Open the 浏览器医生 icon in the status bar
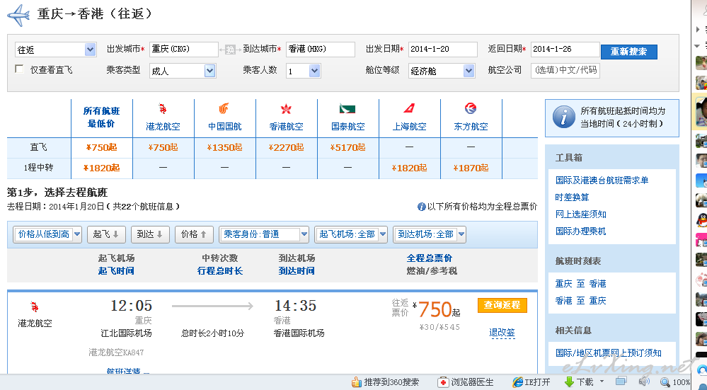 click(x=443, y=382)
